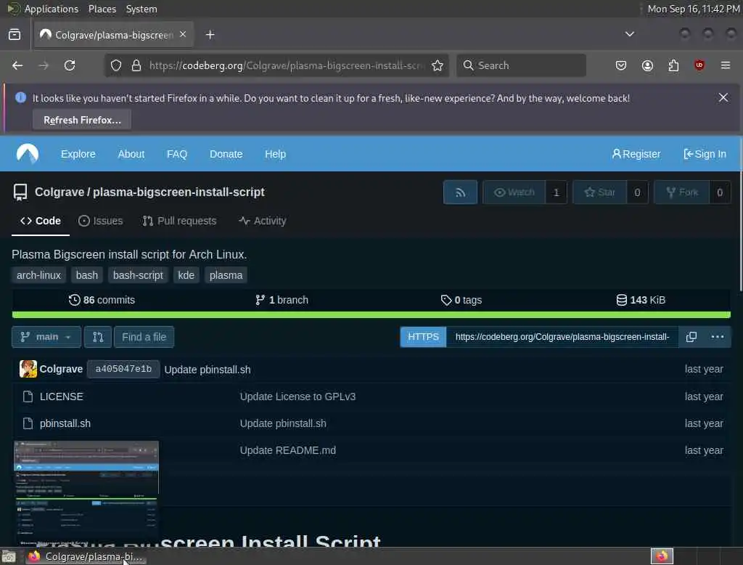Click the Firefox Search box

click(x=521, y=65)
